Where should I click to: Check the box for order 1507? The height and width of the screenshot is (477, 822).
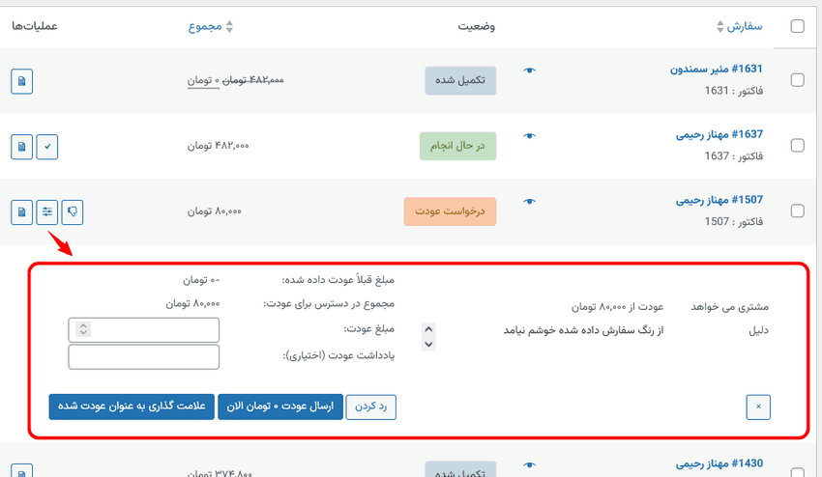click(x=798, y=210)
